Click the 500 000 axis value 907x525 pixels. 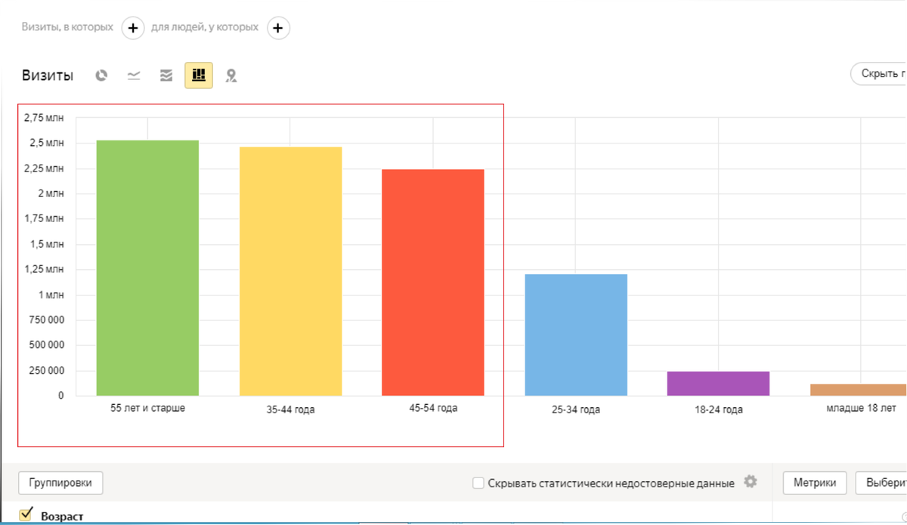pyautogui.click(x=45, y=345)
